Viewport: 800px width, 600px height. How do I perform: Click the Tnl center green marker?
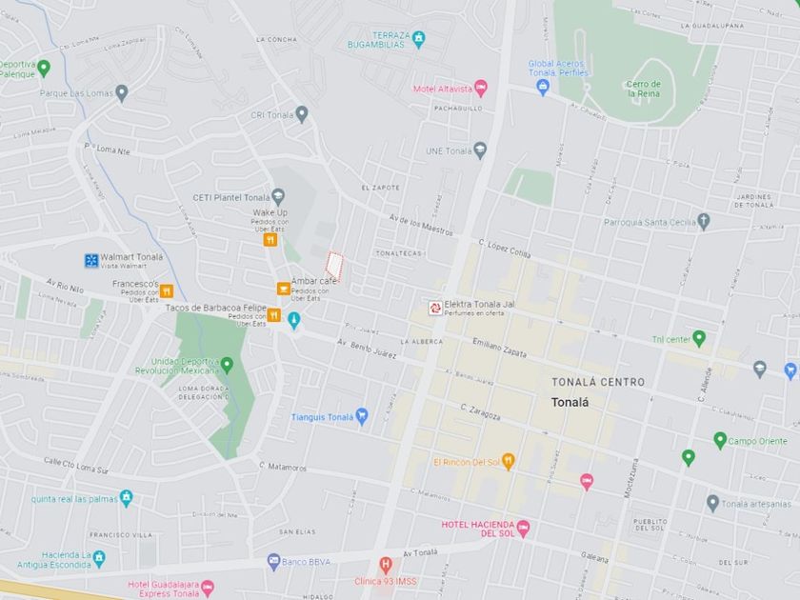click(699, 338)
